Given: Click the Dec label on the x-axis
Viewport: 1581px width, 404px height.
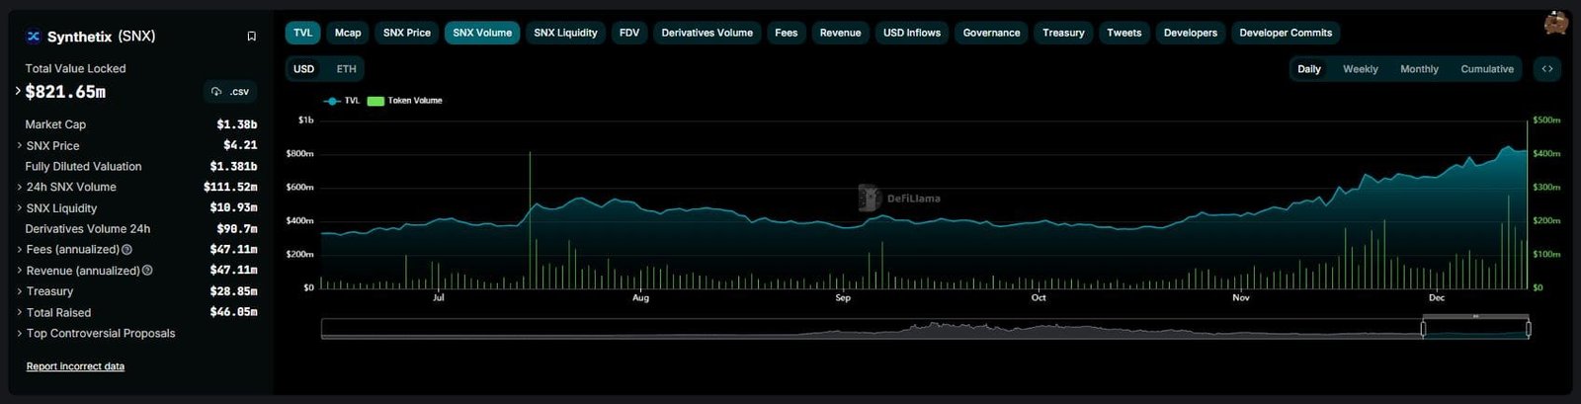Looking at the screenshot, I should point(1437,297).
